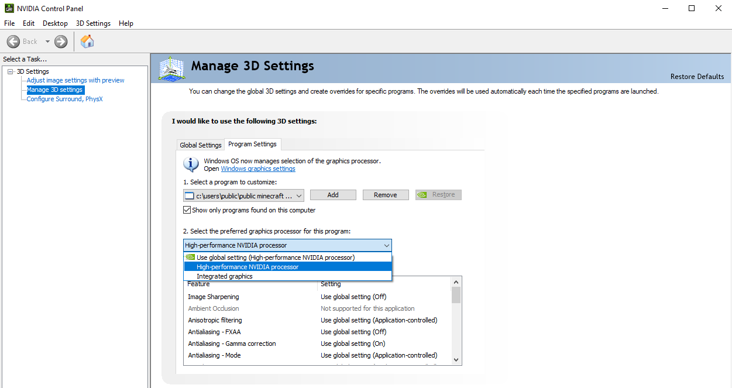Select Integrated graphics option
732x388 pixels.
tap(225, 276)
